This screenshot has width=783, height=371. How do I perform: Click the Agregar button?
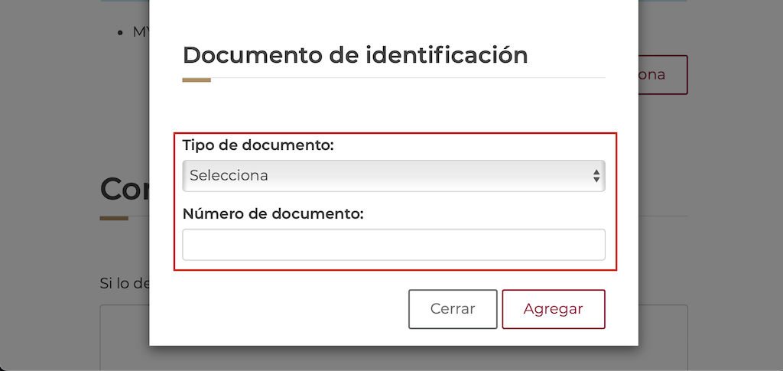[x=554, y=309]
